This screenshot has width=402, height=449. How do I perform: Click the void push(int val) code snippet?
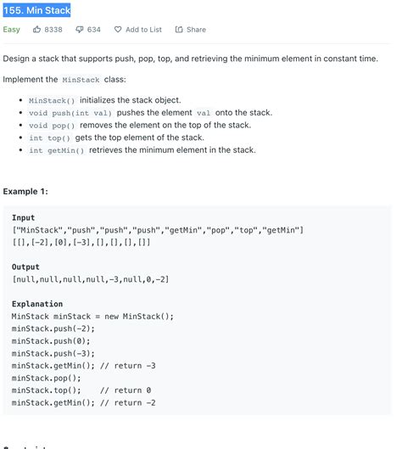(70, 113)
